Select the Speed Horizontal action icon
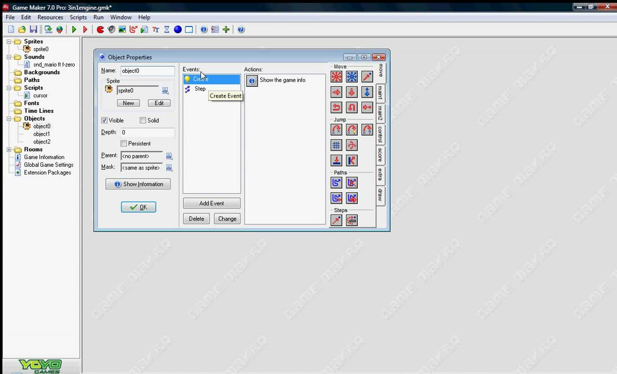617x374 pixels. click(337, 92)
